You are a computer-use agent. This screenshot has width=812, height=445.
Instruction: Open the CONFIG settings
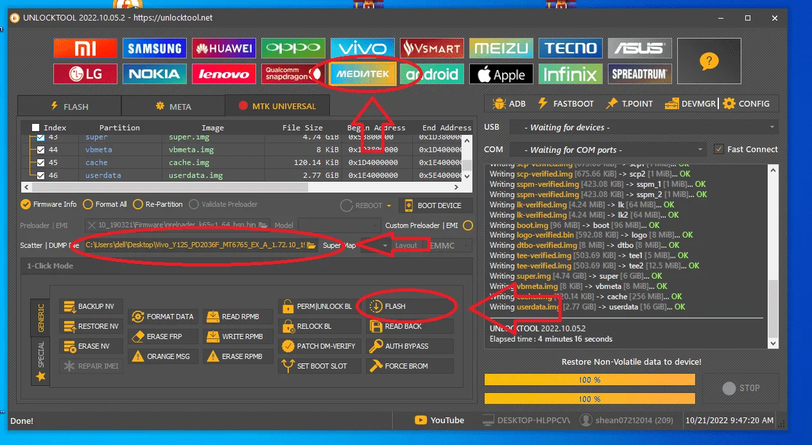click(746, 103)
